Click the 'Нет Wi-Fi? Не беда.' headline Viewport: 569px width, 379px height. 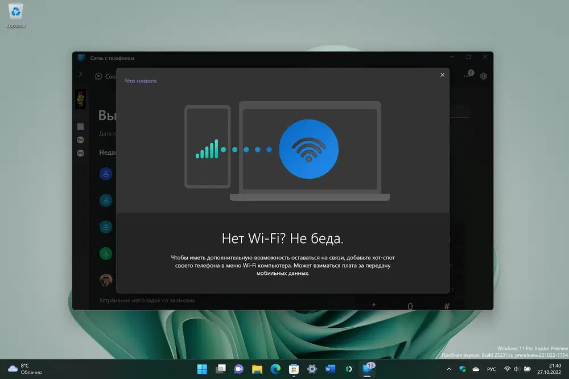[282, 238]
